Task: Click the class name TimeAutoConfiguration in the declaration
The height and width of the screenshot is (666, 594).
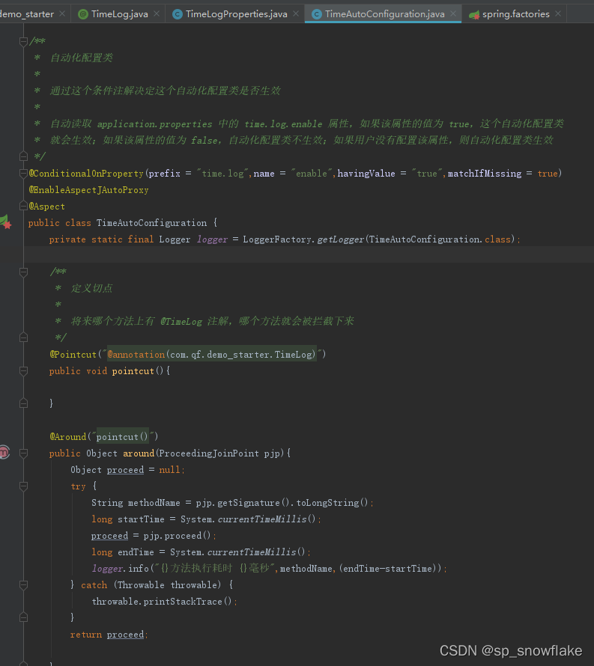Action: click(x=151, y=222)
